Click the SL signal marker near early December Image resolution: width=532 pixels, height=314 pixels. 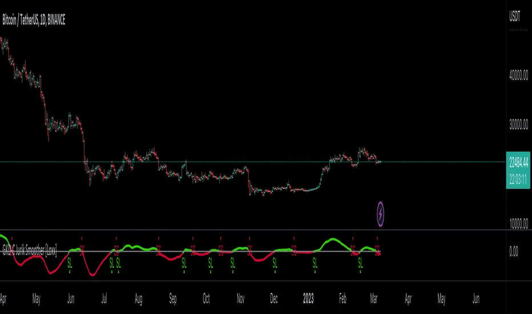pyautogui.click(x=275, y=263)
